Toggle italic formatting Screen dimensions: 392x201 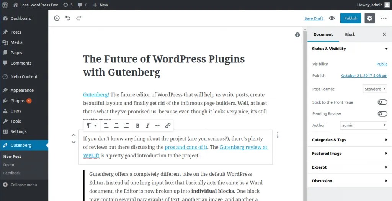click(147, 126)
